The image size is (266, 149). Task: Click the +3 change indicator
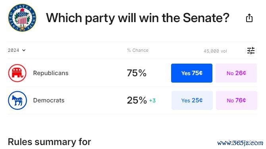pyautogui.click(x=152, y=100)
